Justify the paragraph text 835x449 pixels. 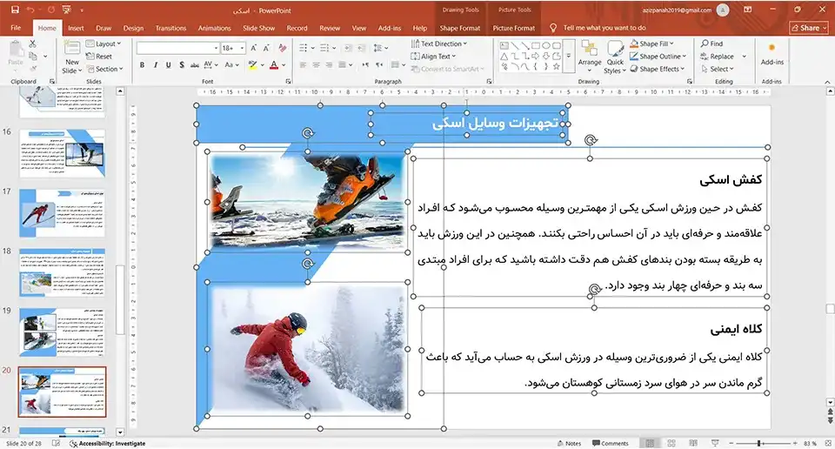pos(343,65)
